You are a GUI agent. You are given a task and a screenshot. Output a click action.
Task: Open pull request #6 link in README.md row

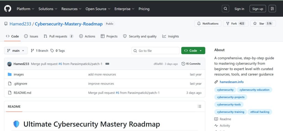click(117, 93)
